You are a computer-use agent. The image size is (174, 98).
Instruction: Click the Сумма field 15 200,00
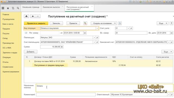(50, 47)
